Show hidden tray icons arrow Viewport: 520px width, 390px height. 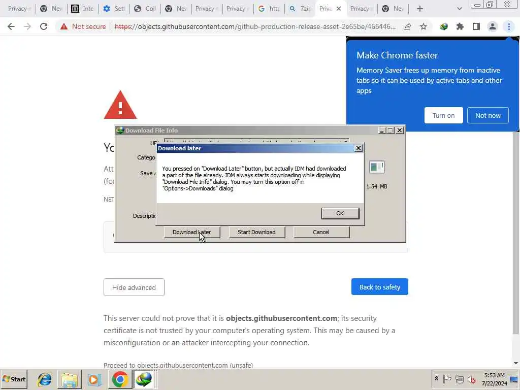click(436, 379)
